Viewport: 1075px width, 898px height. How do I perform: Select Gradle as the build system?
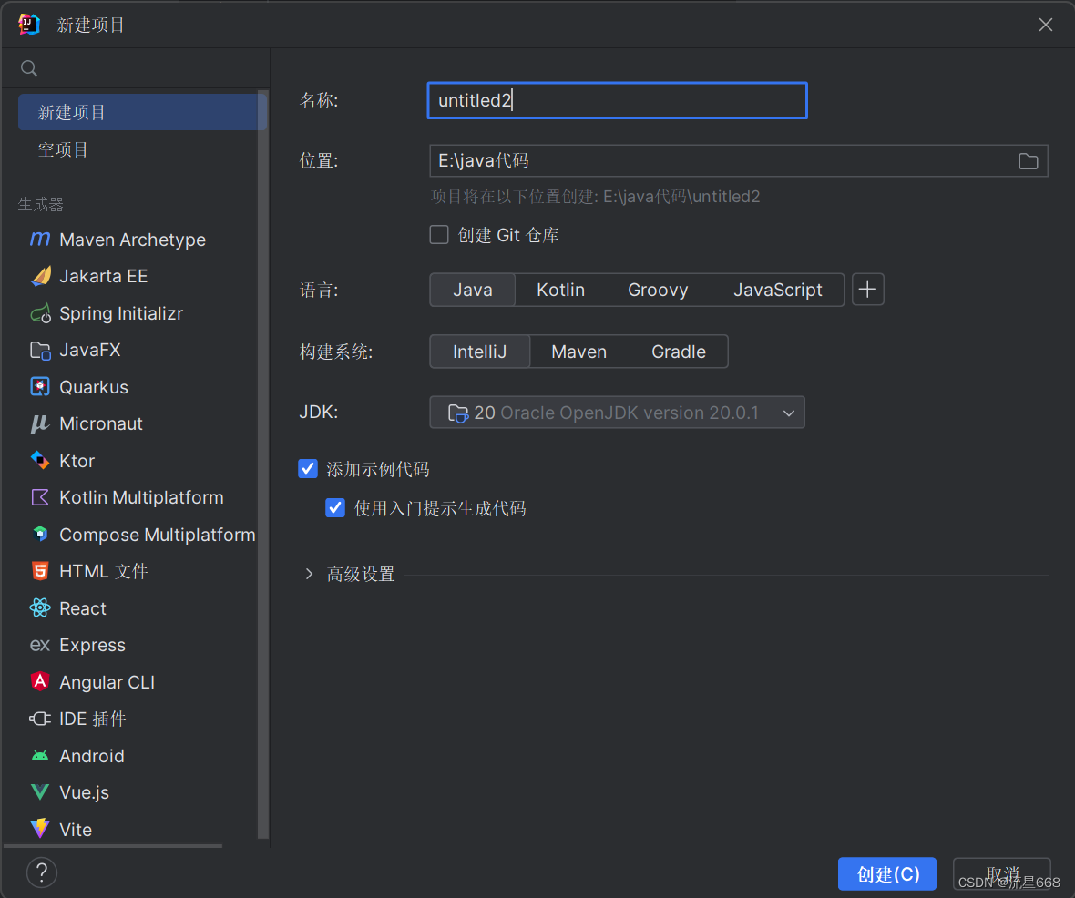pyautogui.click(x=678, y=351)
